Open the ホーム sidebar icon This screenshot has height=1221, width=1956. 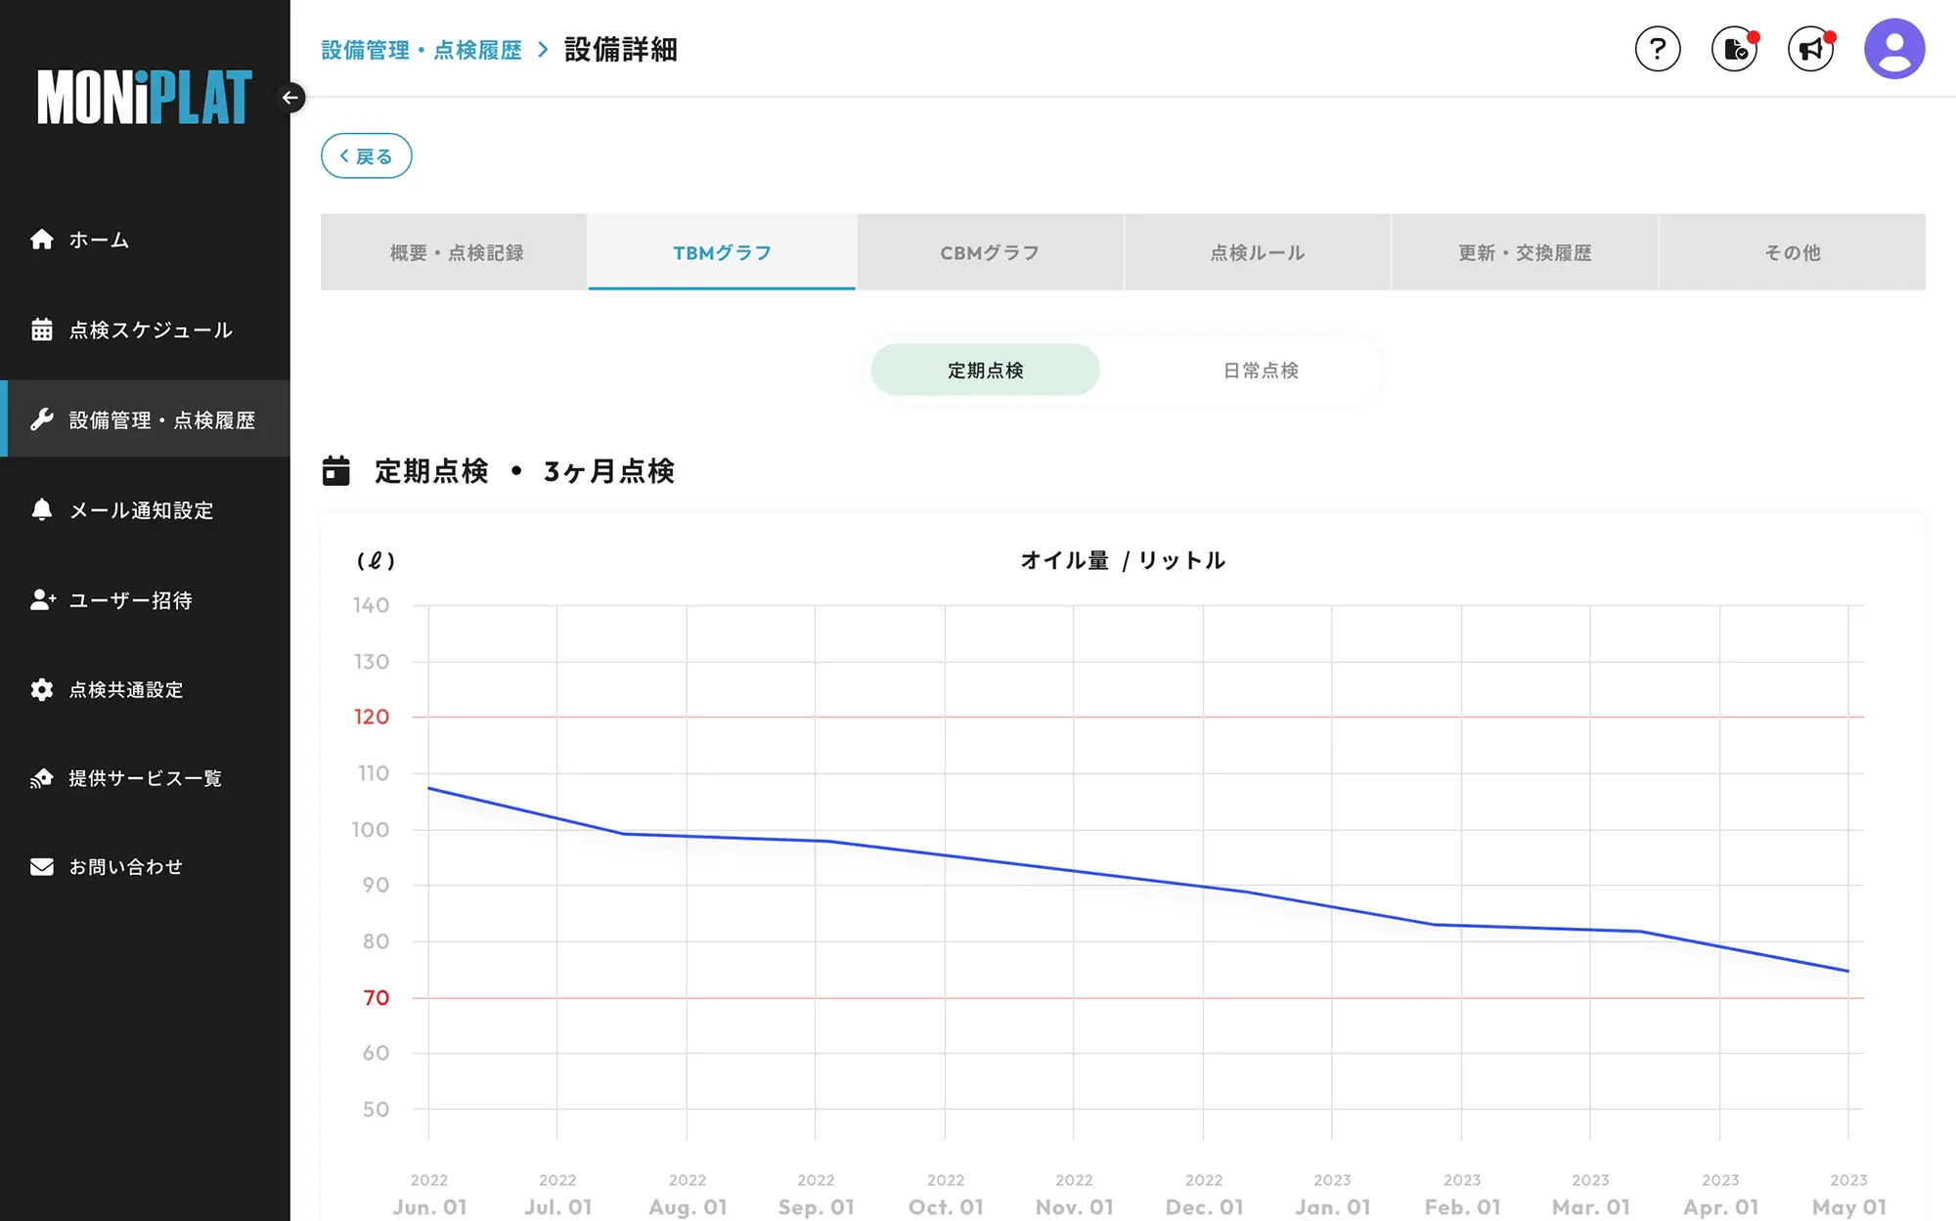pyautogui.click(x=42, y=240)
